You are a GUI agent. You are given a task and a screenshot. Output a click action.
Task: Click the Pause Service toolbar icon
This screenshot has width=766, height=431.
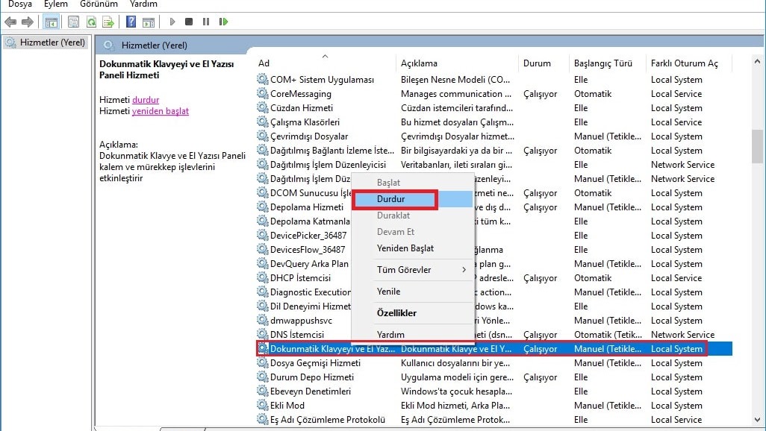(205, 22)
